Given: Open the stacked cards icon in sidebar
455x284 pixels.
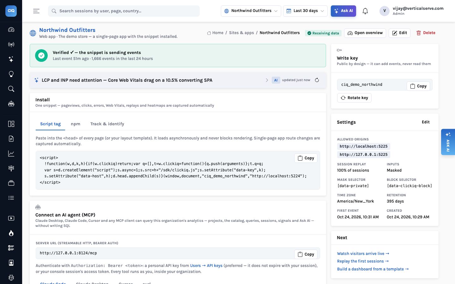Looking at the screenshot, I should pos(11,183).
